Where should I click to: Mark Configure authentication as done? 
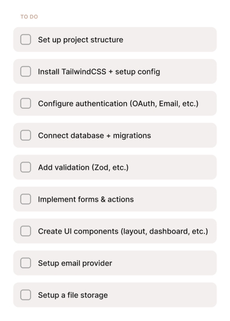(x=25, y=103)
